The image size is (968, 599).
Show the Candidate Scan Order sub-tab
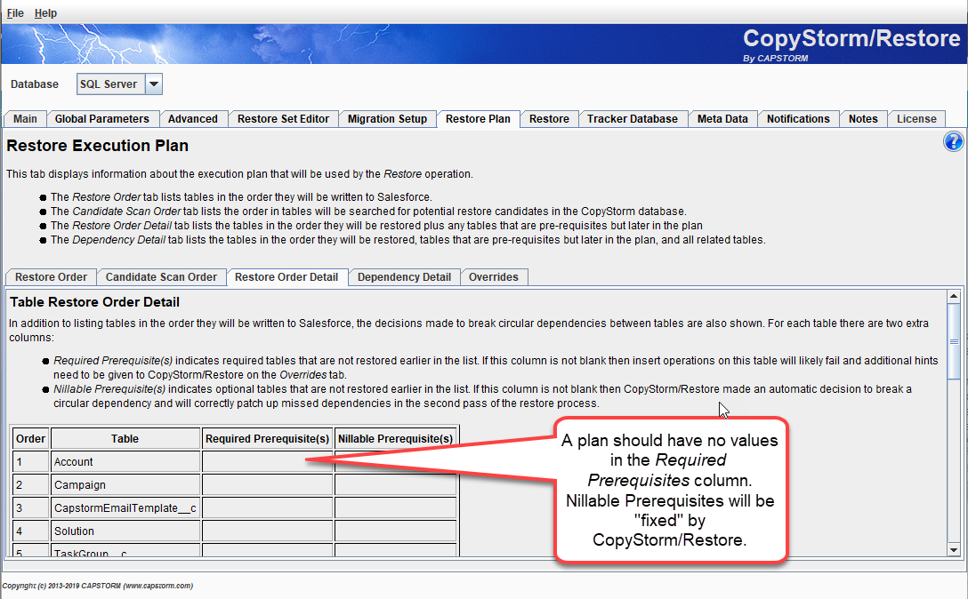pyautogui.click(x=161, y=277)
